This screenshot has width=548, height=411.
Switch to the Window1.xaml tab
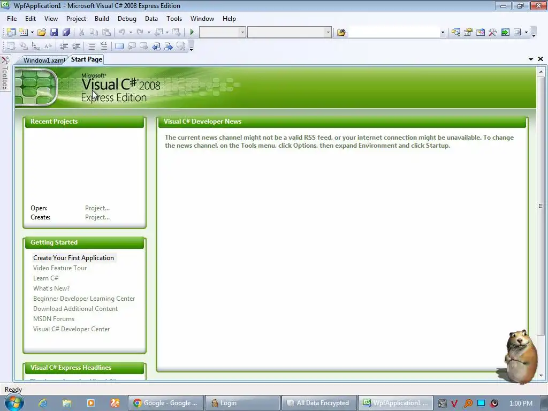43,60
